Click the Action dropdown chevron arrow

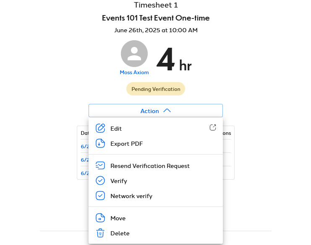pos(167,111)
